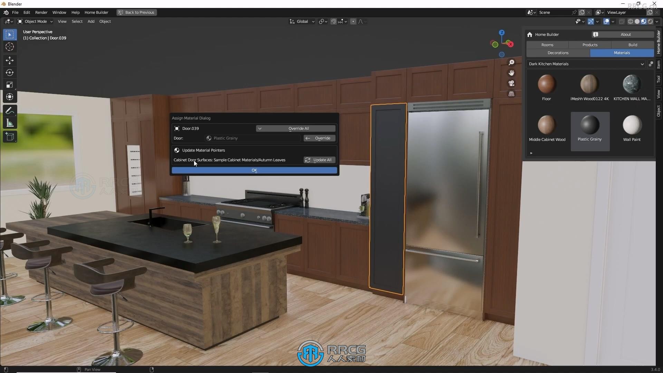
Task: Click Override All button in dialog
Action: [x=298, y=128]
